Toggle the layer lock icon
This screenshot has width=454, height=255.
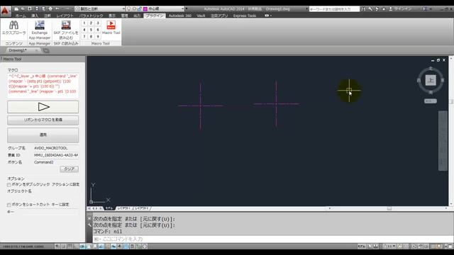point(139,9)
